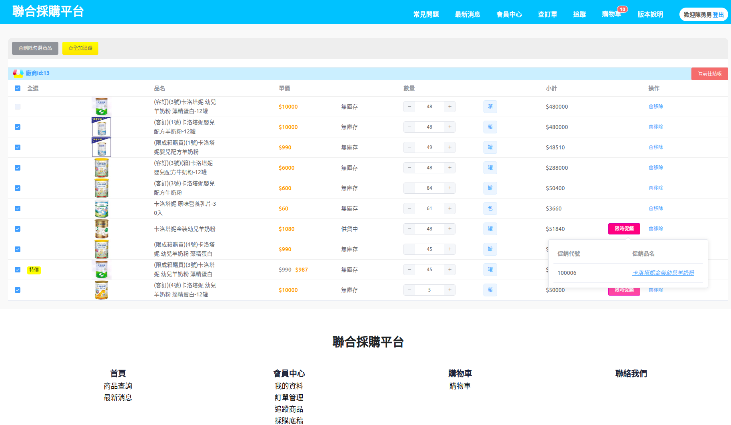Click the 廠商id:13 vendor logo icon
731x425 pixels.
(x=18, y=73)
